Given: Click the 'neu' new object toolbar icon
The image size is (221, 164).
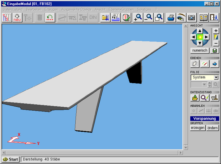Looking at the screenshot, I should click(17, 18).
